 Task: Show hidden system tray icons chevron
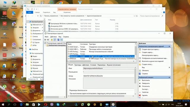coord(160,105)
